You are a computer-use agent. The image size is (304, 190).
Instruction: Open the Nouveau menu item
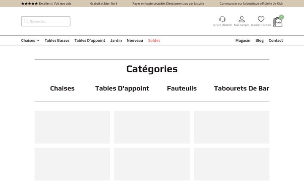[x=135, y=41]
